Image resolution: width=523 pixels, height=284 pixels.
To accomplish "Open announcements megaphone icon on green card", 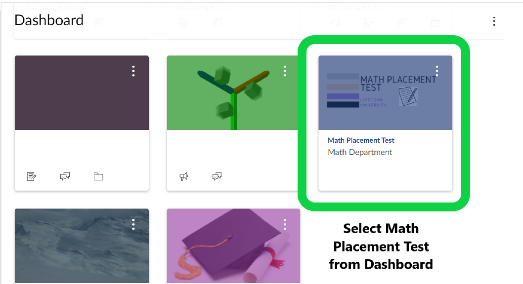I will coord(184,176).
